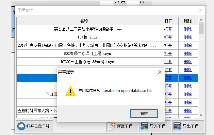This screenshot has height=135, width=214.
Task: Click the 导入工程 import icon
Action: (x=144, y=126)
